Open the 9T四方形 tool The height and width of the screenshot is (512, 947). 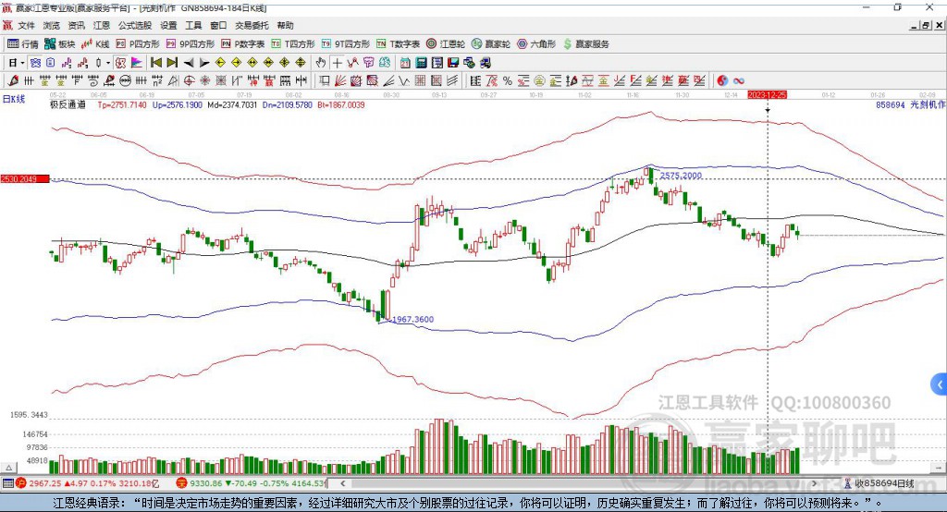[x=346, y=44]
